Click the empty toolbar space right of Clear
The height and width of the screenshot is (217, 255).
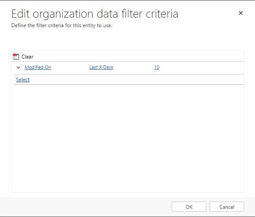138,57
